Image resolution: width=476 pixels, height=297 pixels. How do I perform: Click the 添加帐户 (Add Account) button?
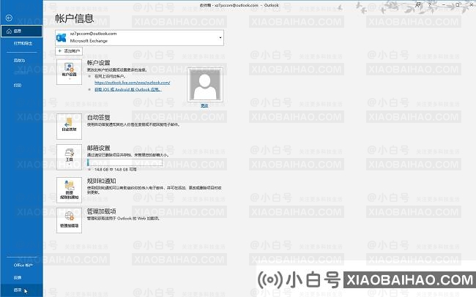click(x=69, y=51)
